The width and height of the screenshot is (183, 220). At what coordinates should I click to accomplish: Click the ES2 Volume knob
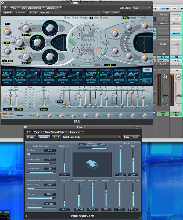tap(115, 34)
